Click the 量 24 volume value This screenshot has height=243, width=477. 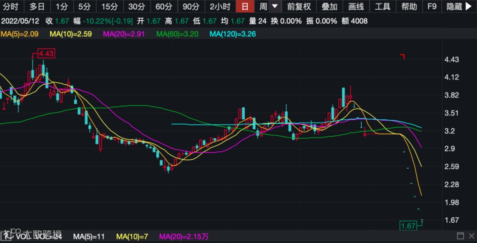click(x=257, y=21)
